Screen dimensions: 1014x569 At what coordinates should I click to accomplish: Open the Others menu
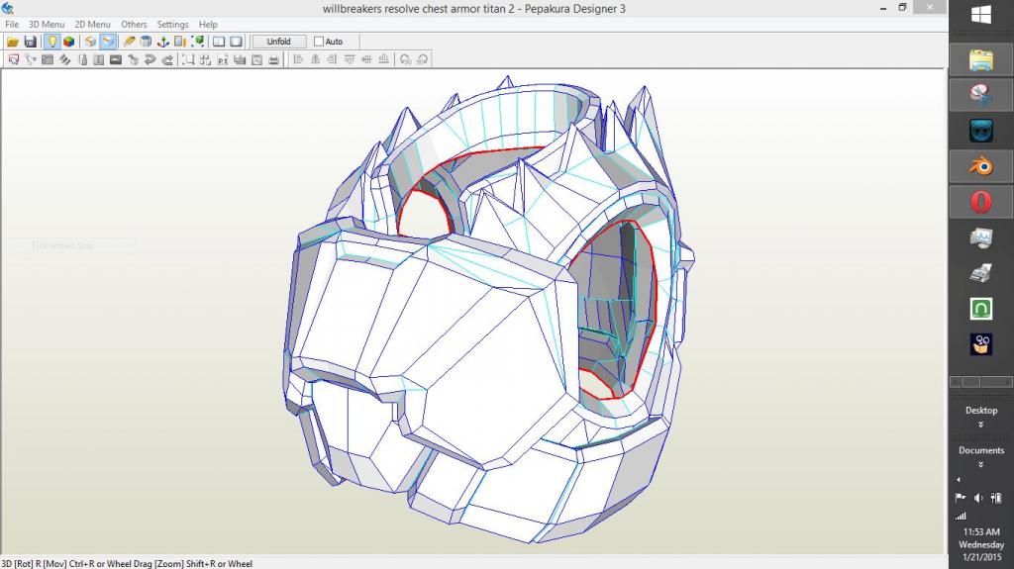point(134,25)
